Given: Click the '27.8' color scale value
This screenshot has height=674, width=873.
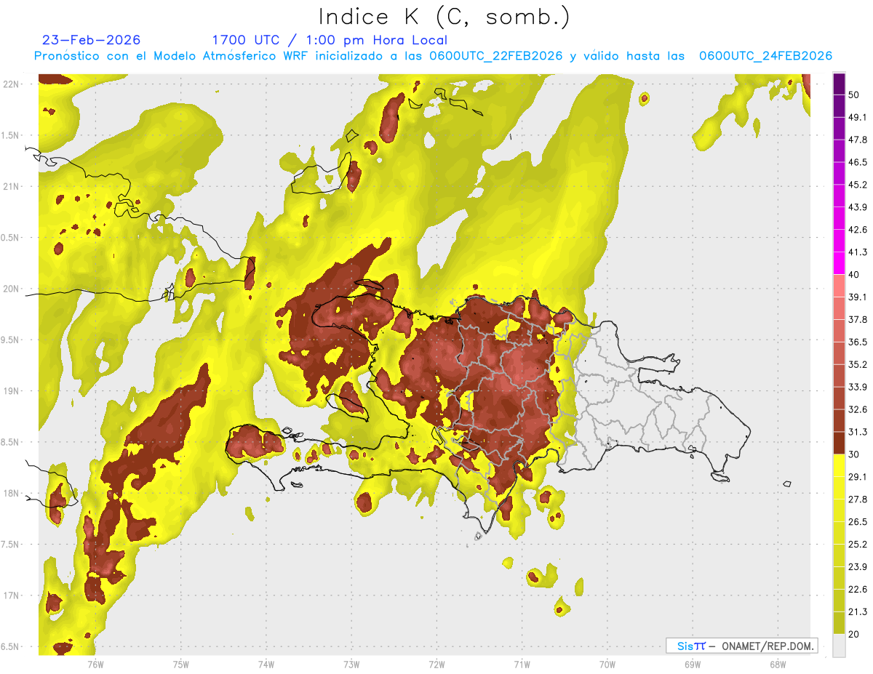Looking at the screenshot, I should pos(858,500).
